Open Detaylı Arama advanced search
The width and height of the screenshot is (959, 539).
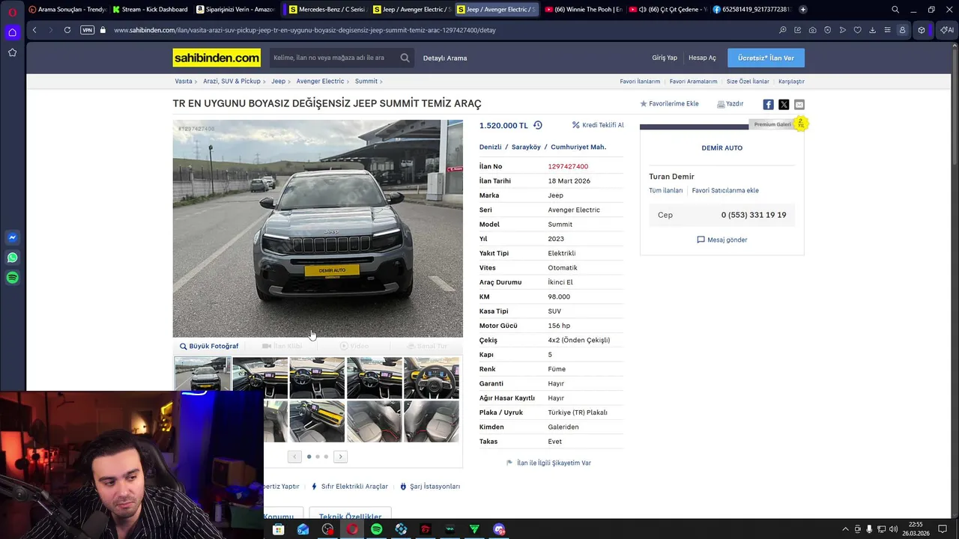tap(445, 58)
